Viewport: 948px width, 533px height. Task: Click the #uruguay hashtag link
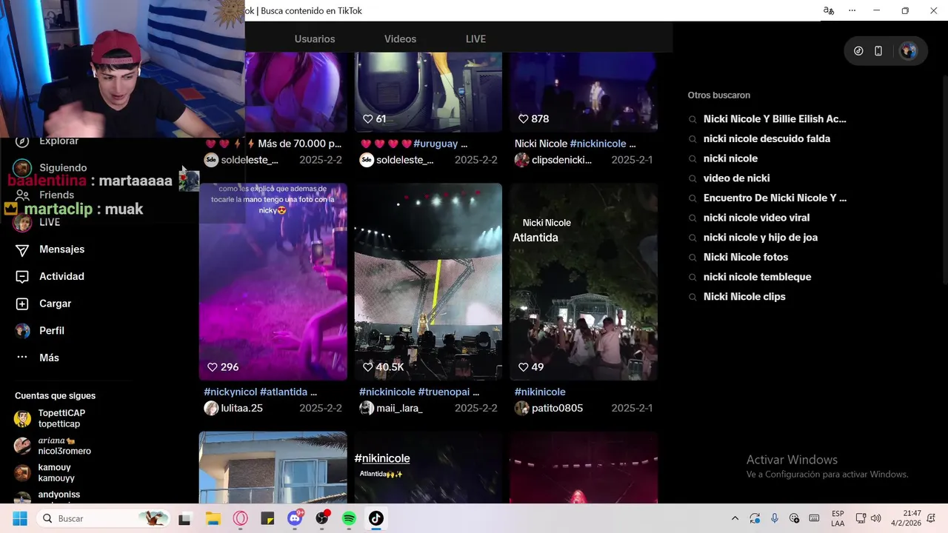(x=435, y=144)
